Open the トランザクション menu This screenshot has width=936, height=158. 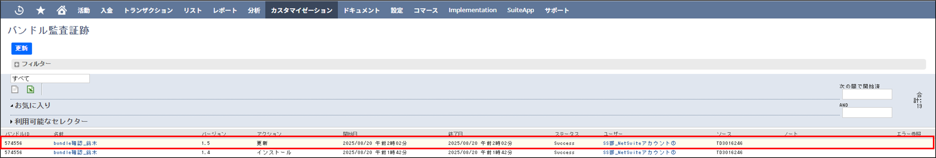(148, 10)
